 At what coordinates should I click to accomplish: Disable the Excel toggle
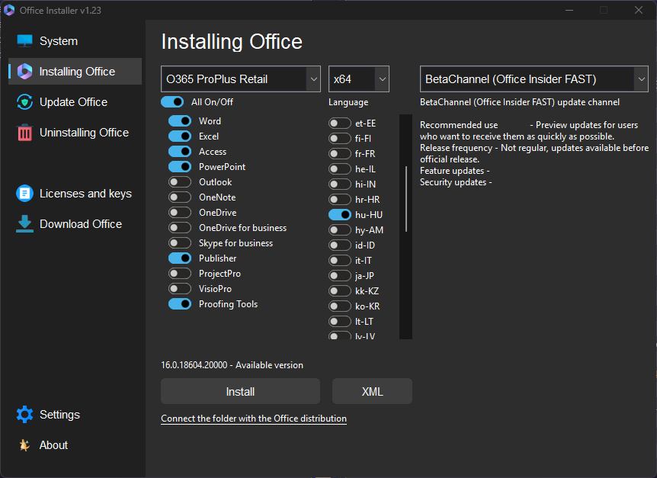click(x=180, y=136)
